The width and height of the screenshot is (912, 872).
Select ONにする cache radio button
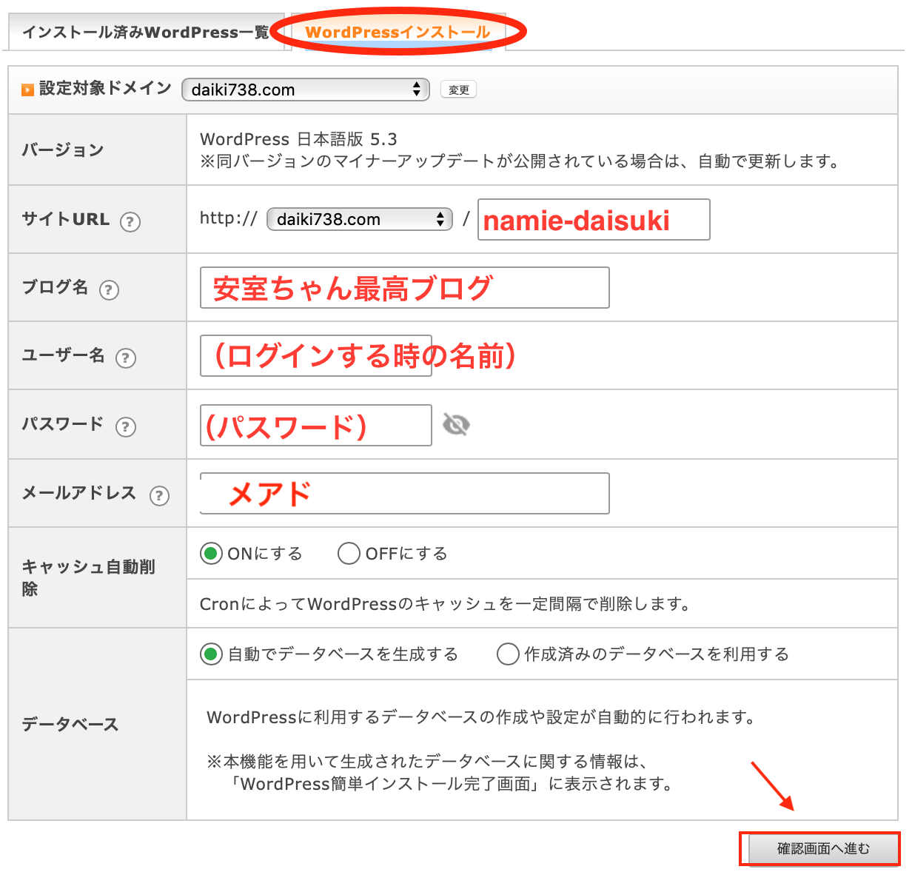pos(211,554)
